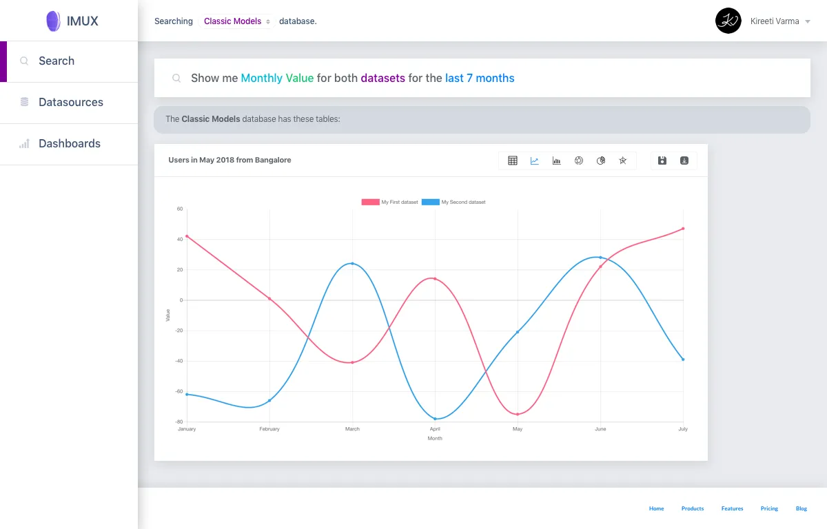Toggle My First dataset legend
The image size is (827, 529).
(390, 202)
